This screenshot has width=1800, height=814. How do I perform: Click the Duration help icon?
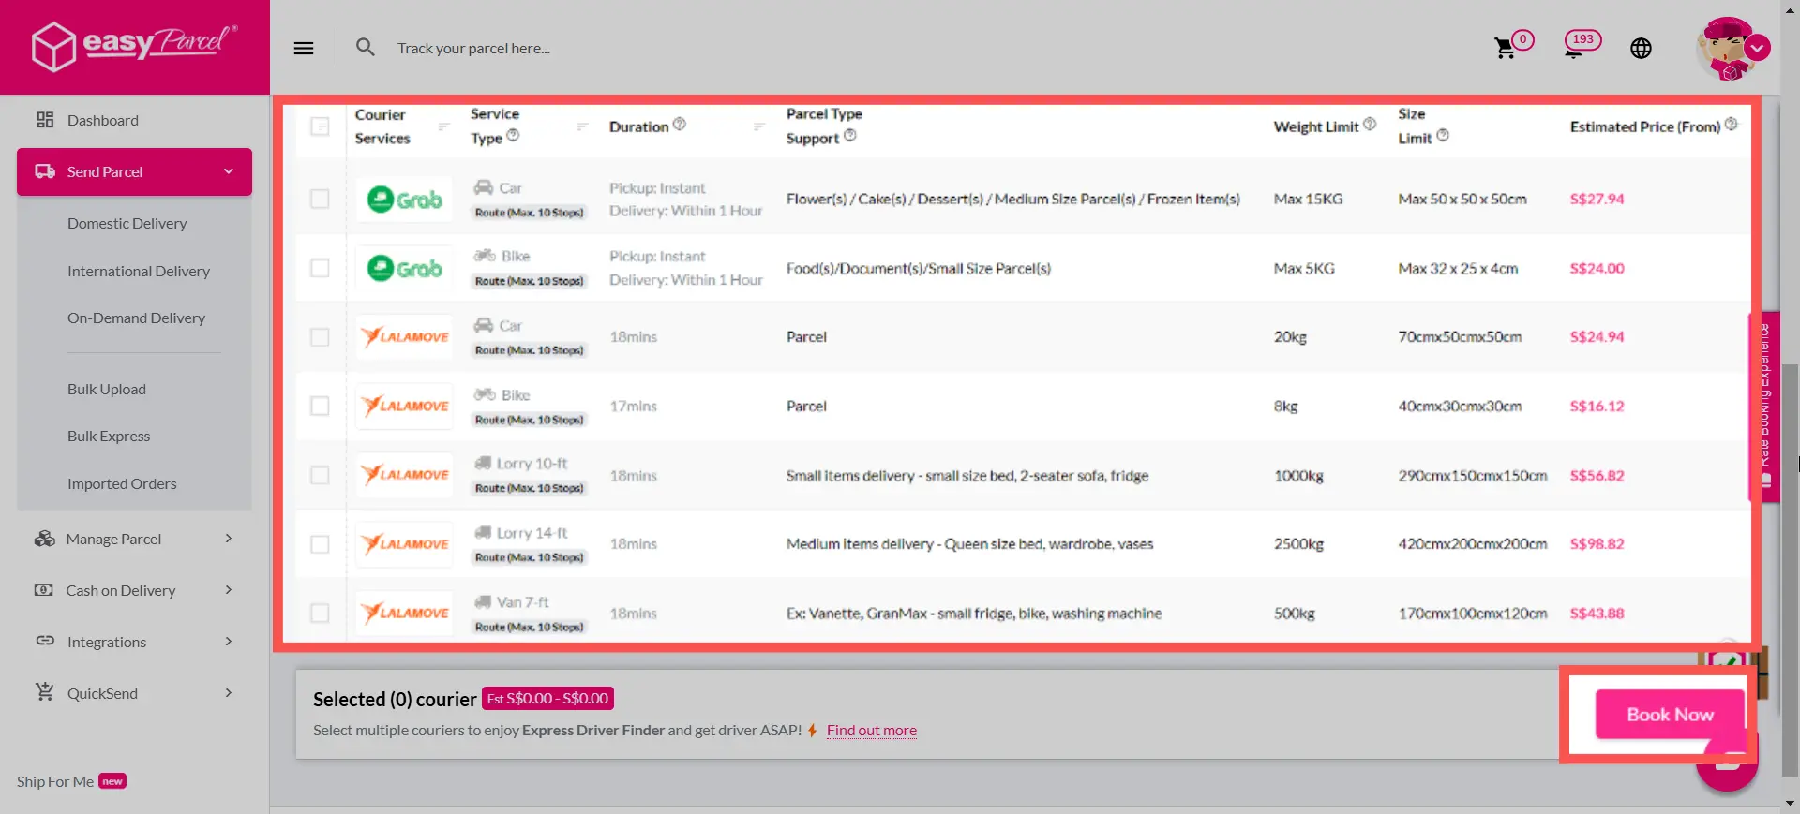(680, 124)
